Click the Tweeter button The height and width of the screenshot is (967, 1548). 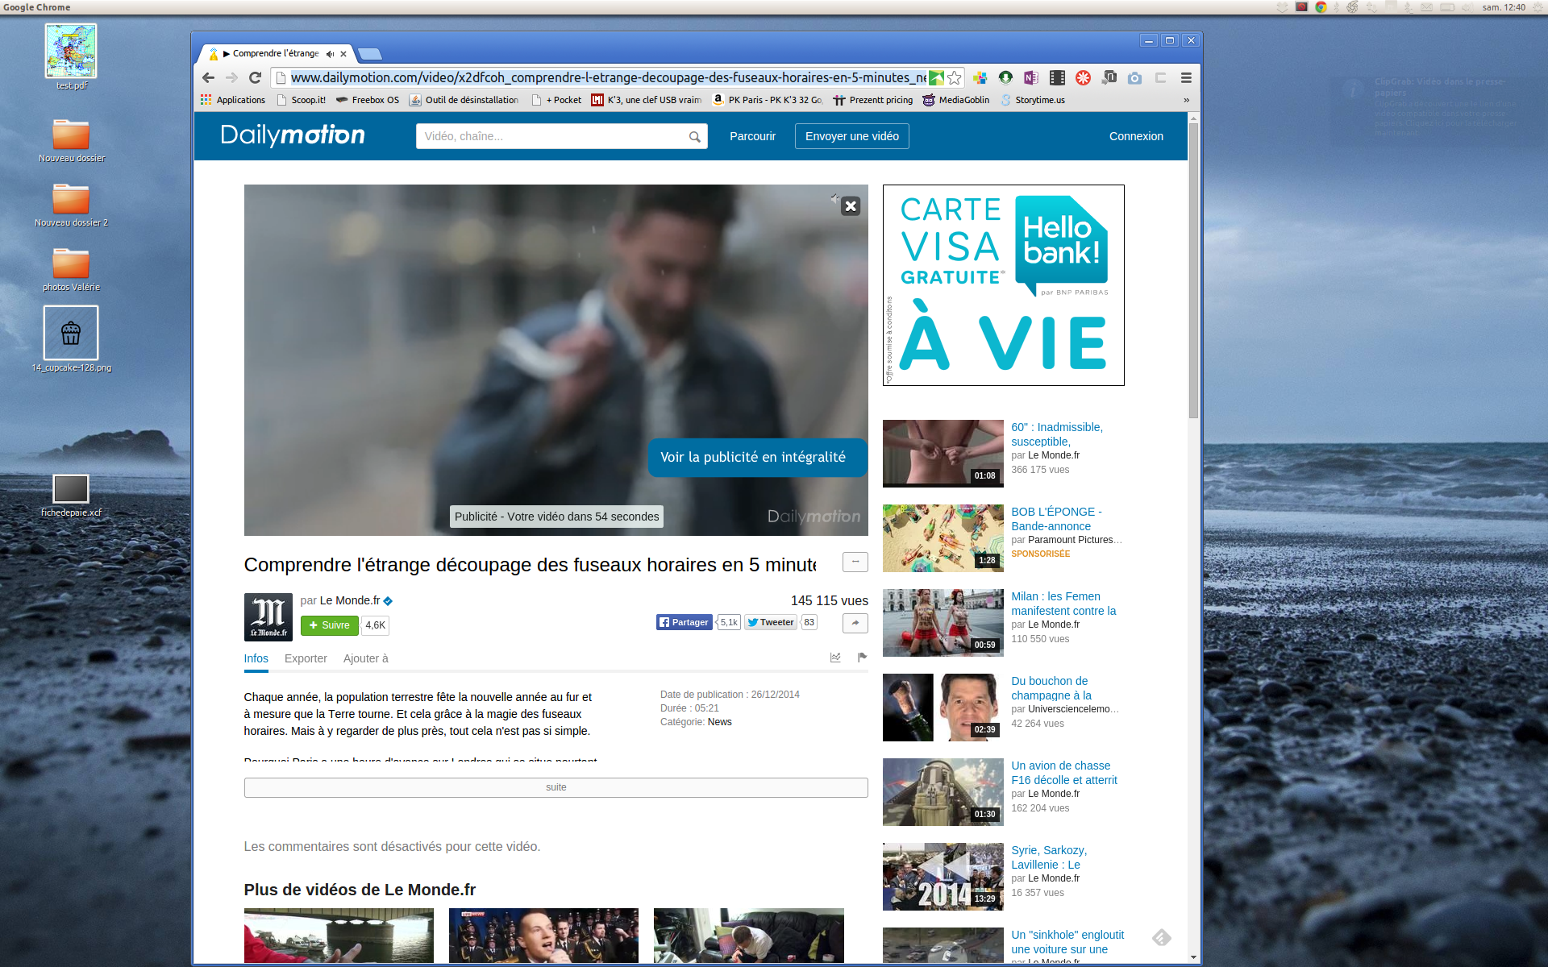[x=771, y=622]
